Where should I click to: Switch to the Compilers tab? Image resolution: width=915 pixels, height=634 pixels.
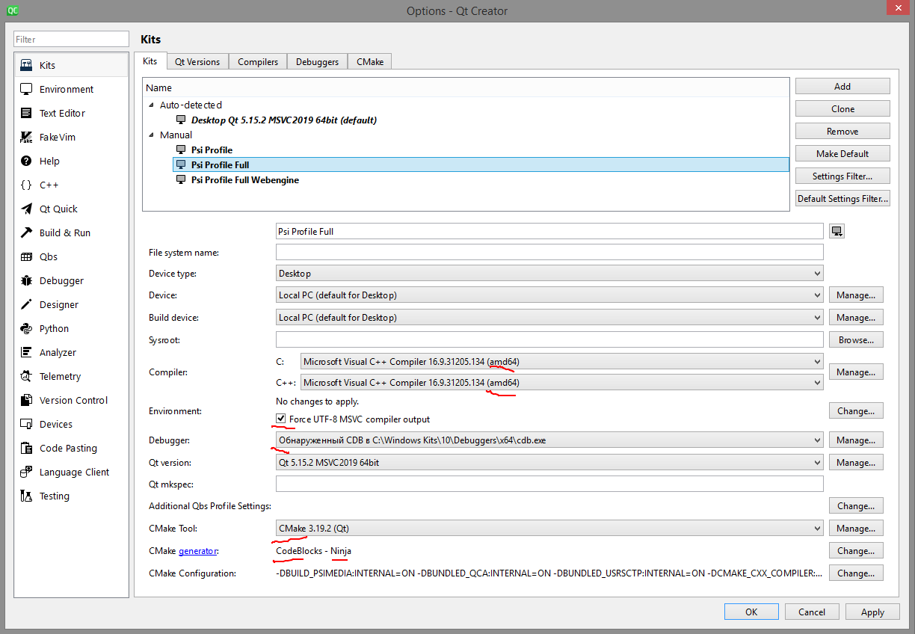click(258, 62)
